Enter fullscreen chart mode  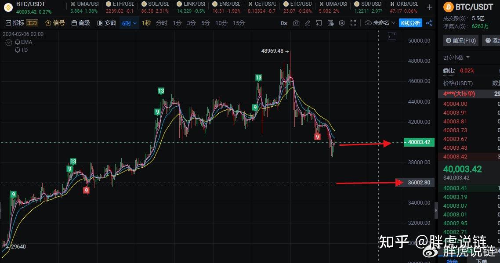click(353, 23)
